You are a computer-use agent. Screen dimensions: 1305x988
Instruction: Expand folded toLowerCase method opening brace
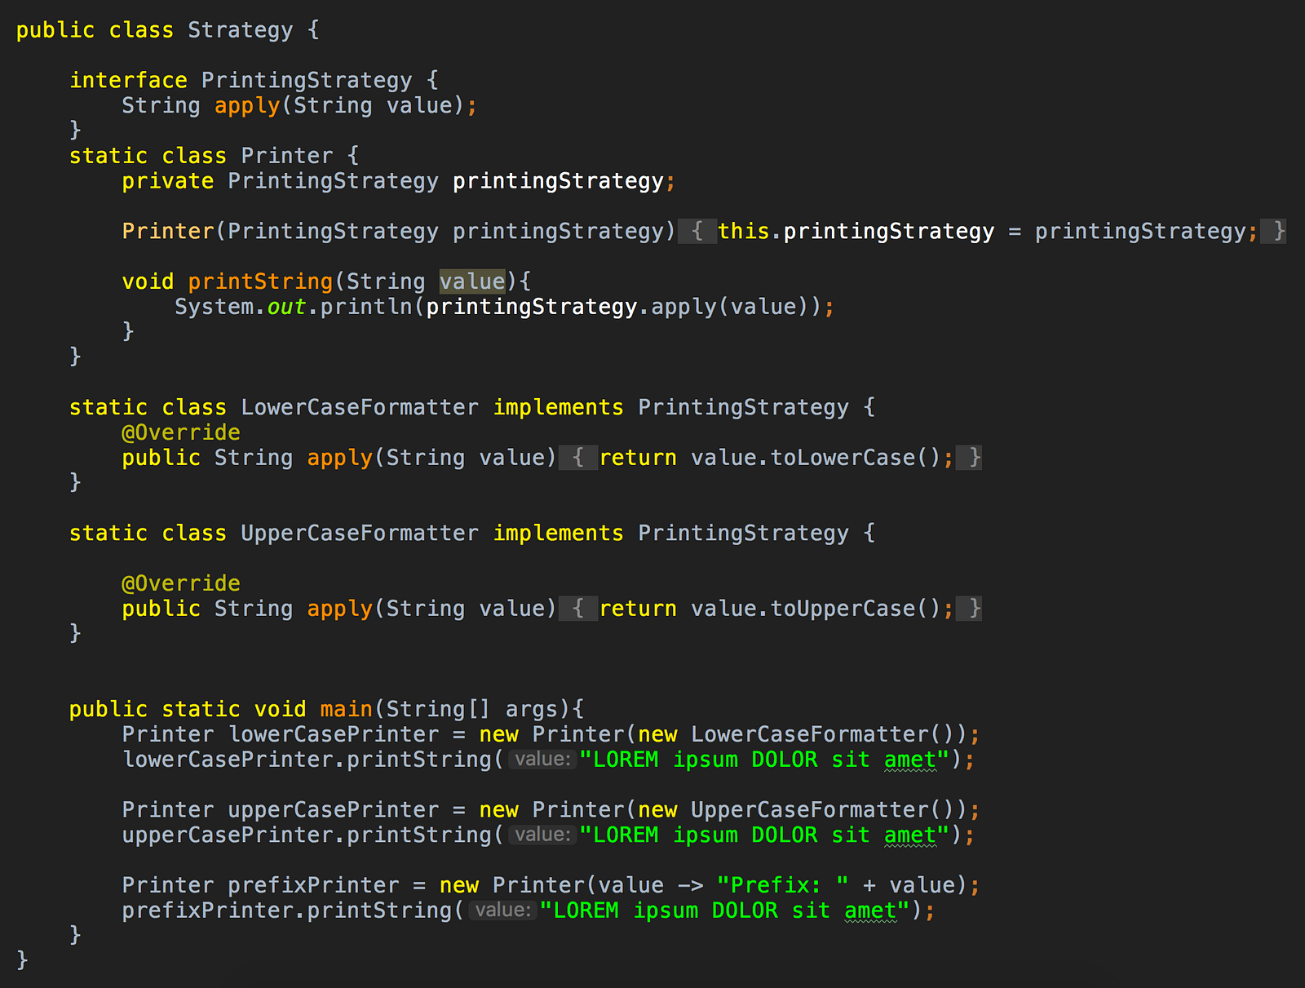tap(578, 458)
